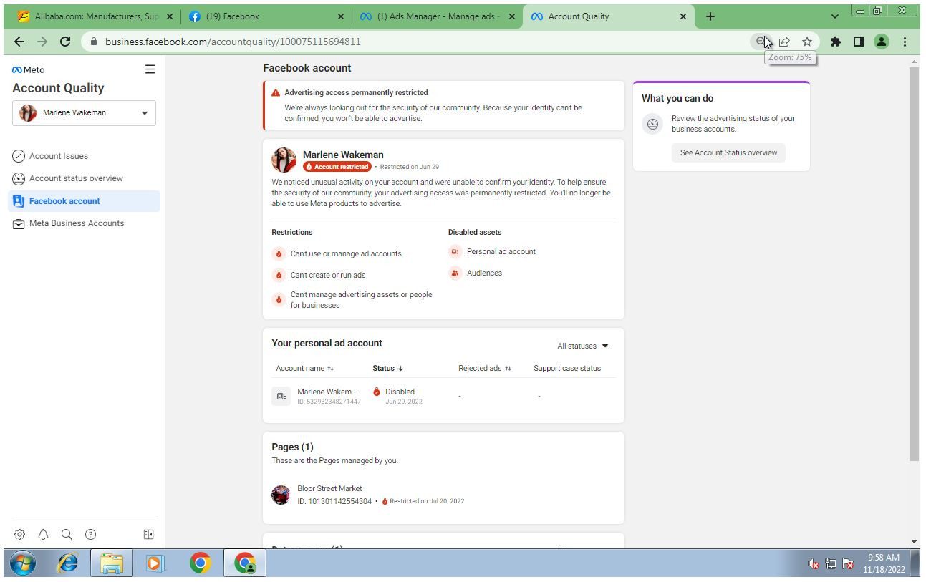The image size is (926, 582).
Task: Close the (19) Facebook tab
Action: coord(340,16)
